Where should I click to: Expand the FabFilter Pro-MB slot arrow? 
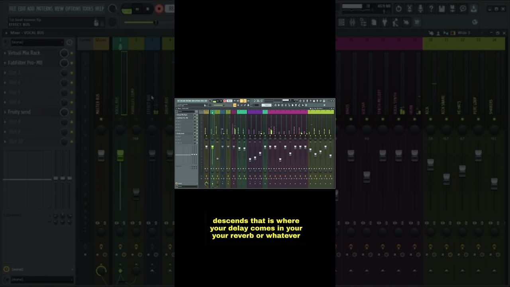pos(176,118)
